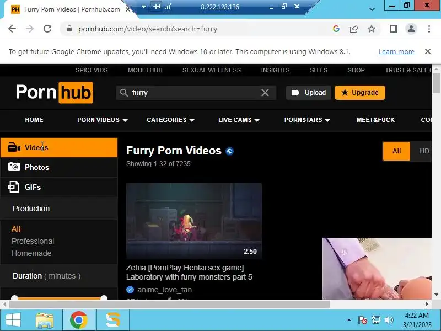Go back to the previous page
This screenshot has width=441, height=331.
(x=12, y=29)
